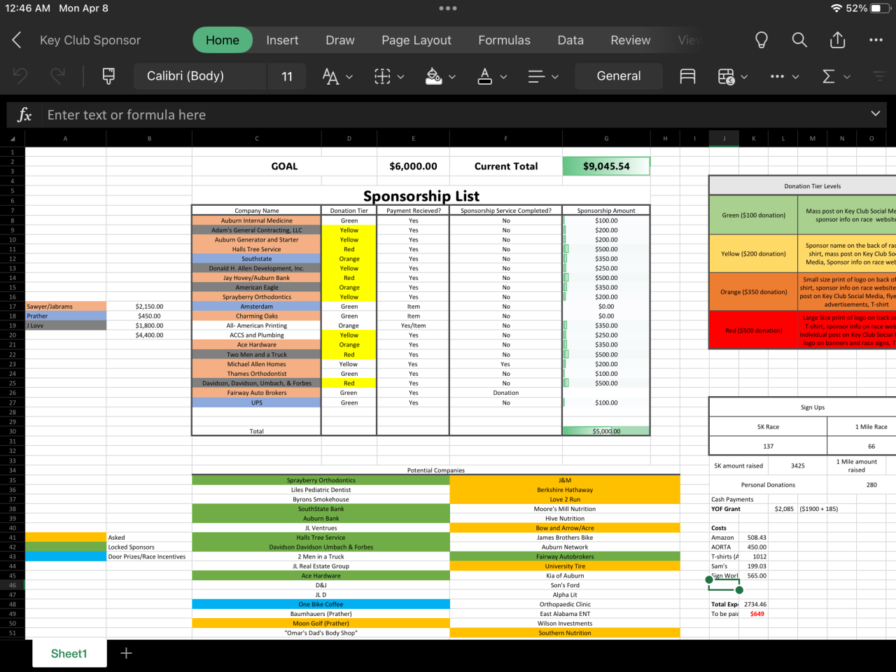Select the format painter brush icon
896x672 pixels.
(x=108, y=76)
